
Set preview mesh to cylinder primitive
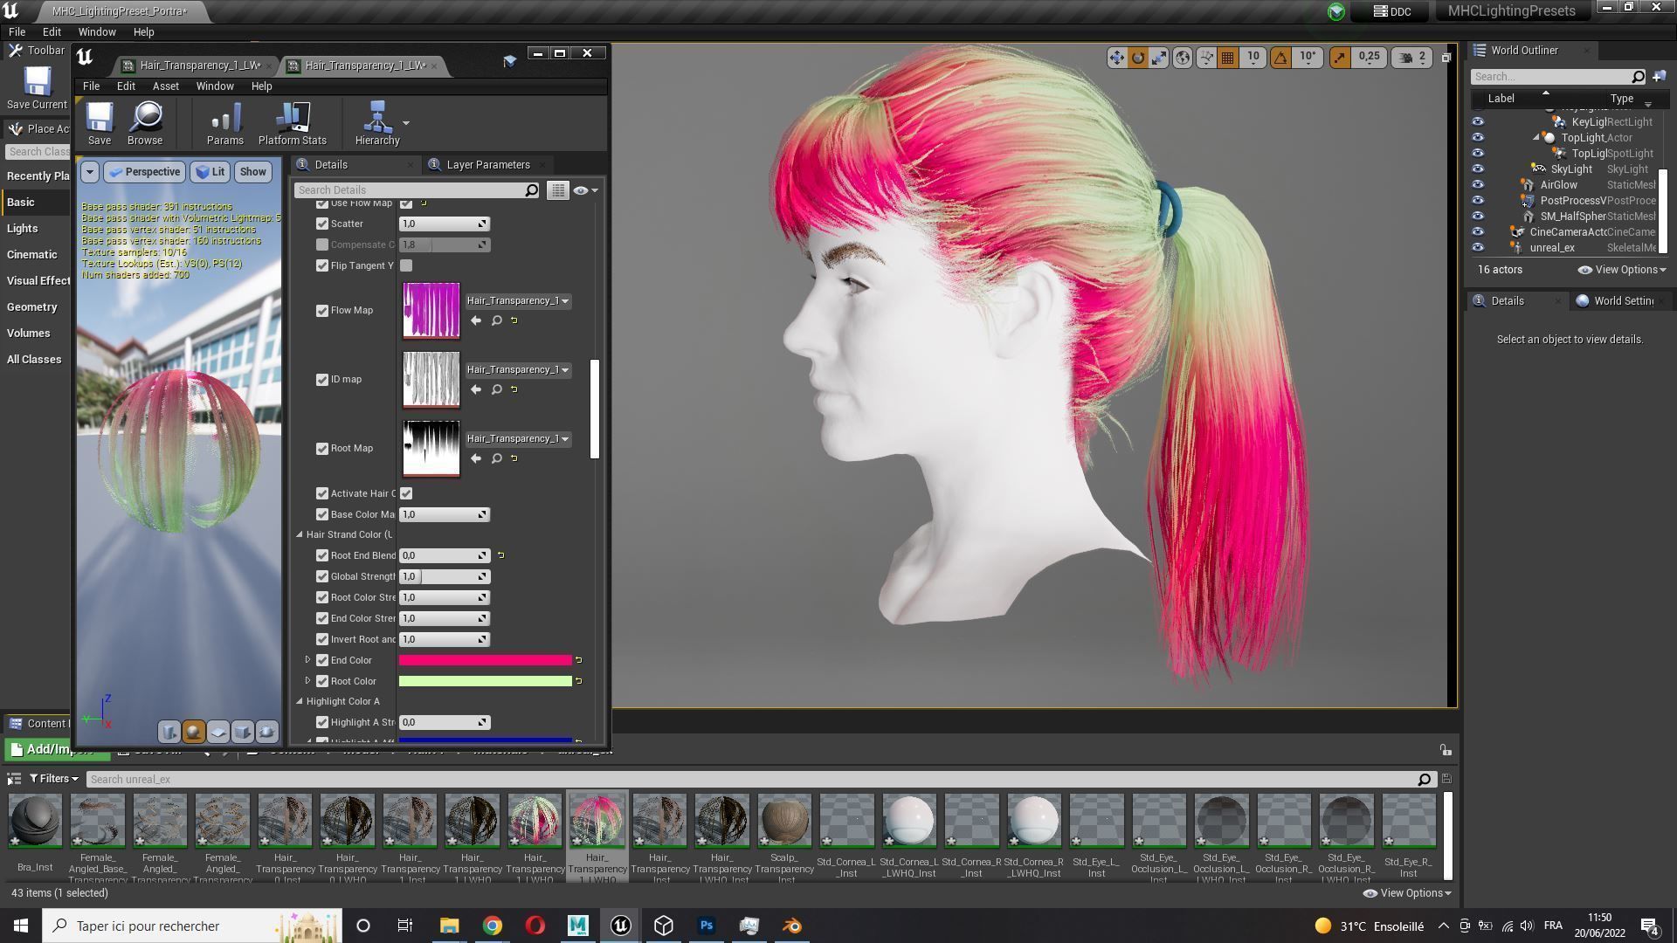point(169,732)
